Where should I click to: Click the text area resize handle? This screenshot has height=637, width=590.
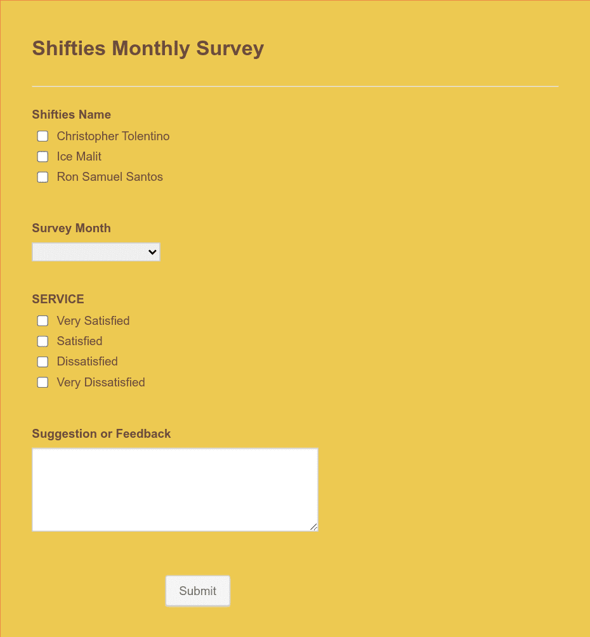315,528
